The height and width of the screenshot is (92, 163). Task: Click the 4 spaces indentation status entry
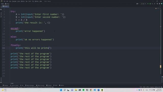152,87
